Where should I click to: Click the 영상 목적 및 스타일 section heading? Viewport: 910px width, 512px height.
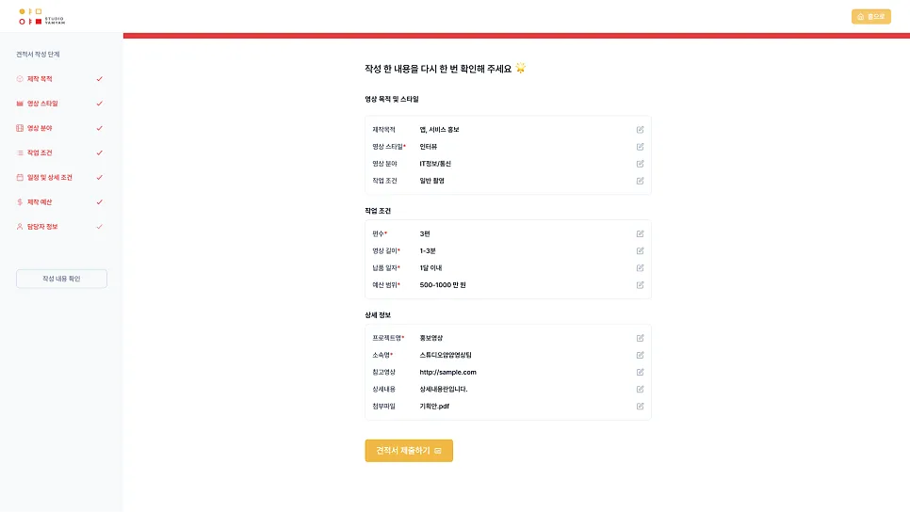point(392,99)
